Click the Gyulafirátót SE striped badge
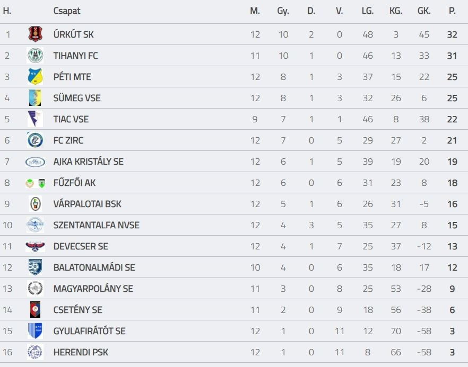This screenshot has width=468, height=367. pyautogui.click(x=35, y=331)
